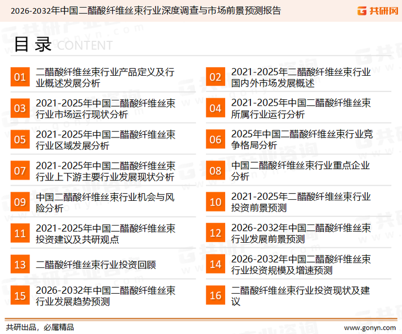Viewport: 402px width, 334px height.
Task: Open chapter 行业市场运行现状分析
Action: (x=106, y=108)
